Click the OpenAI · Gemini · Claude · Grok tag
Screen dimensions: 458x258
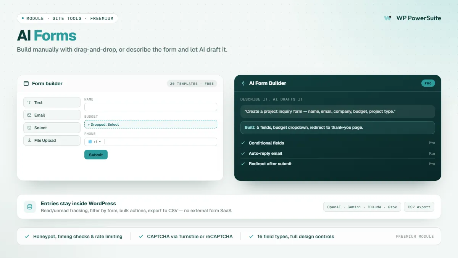(362, 207)
